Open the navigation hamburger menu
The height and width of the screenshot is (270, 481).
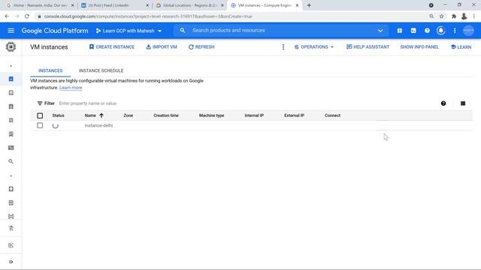point(11,31)
